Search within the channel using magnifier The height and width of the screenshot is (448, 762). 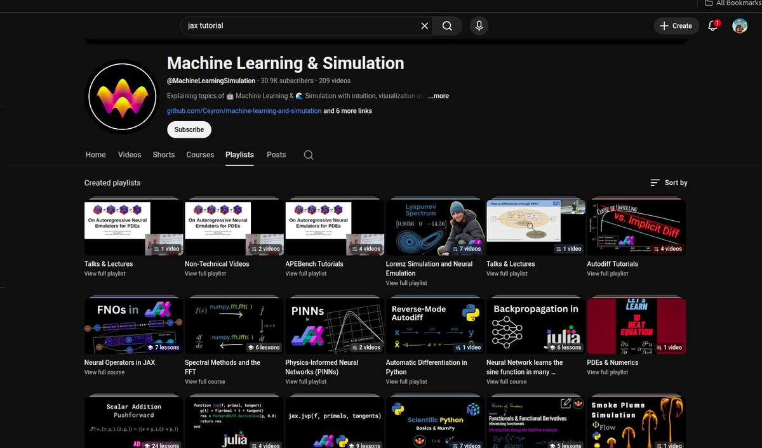pyautogui.click(x=309, y=155)
